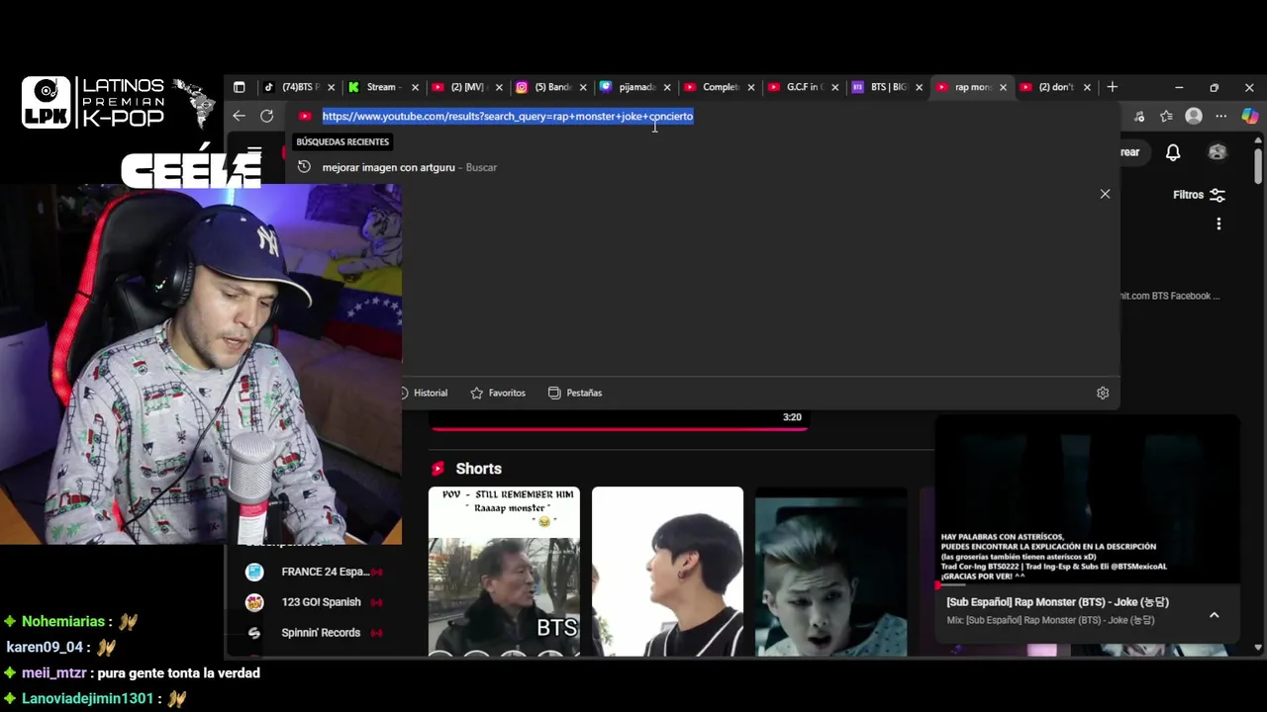This screenshot has width=1267, height=712.
Task: Switch to the 'Complete' YouTube tab
Action: pyautogui.click(x=719, y=87)
